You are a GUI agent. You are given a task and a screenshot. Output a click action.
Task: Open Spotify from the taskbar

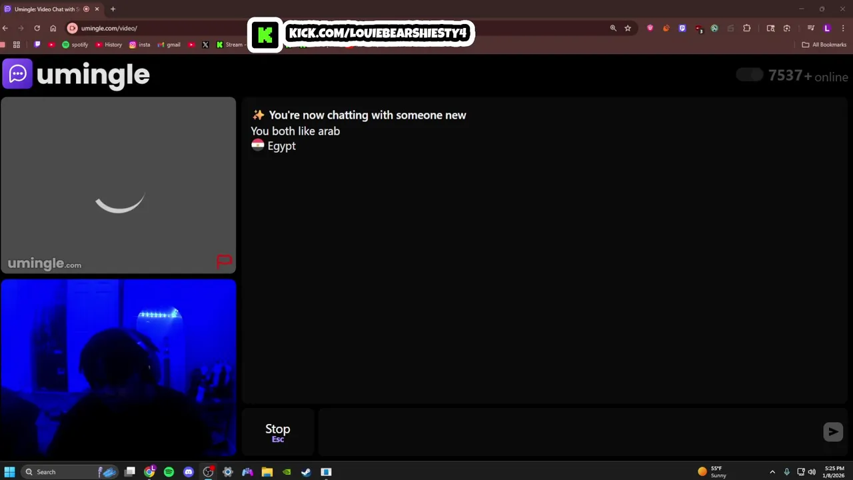pos(169,472)
